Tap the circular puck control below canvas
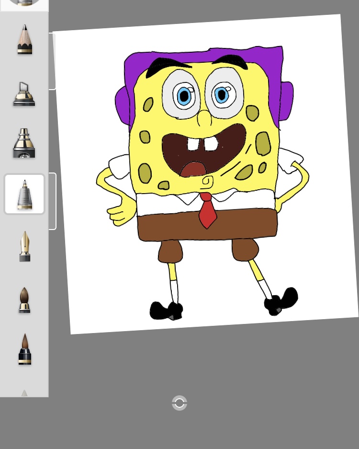The width and height of the screenshot is (359, 449). [x=179, y=403]
